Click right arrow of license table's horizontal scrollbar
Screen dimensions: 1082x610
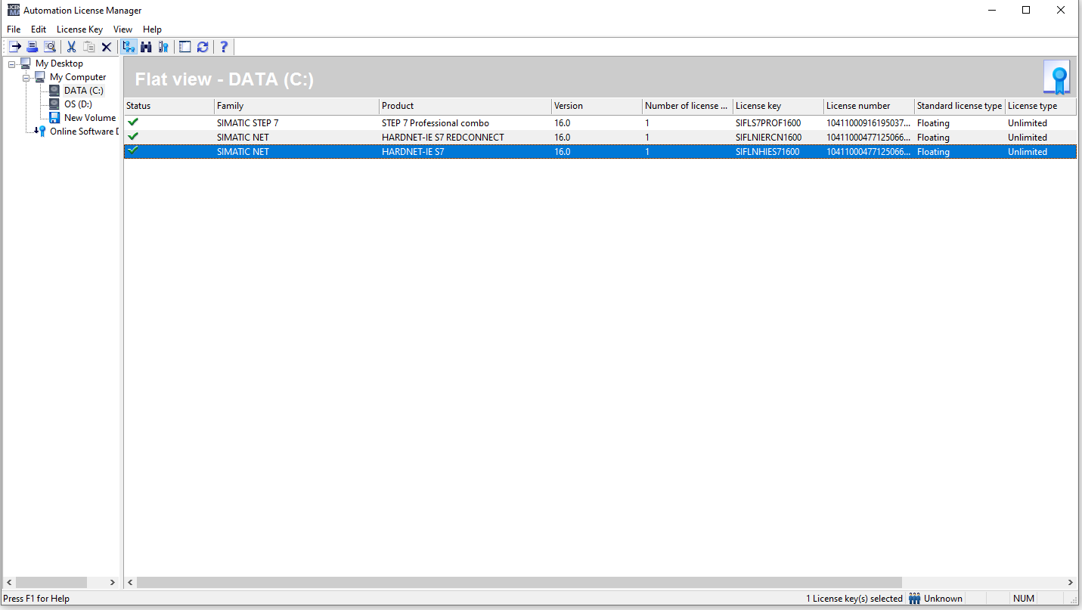(x=1071, y=583)
